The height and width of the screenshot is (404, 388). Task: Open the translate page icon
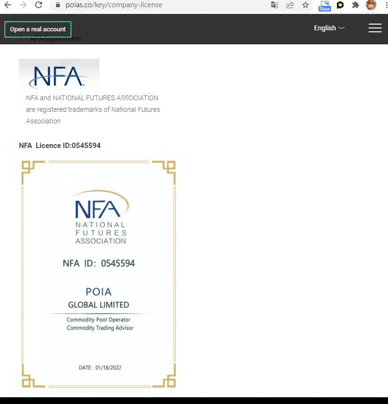coord(275,5)
